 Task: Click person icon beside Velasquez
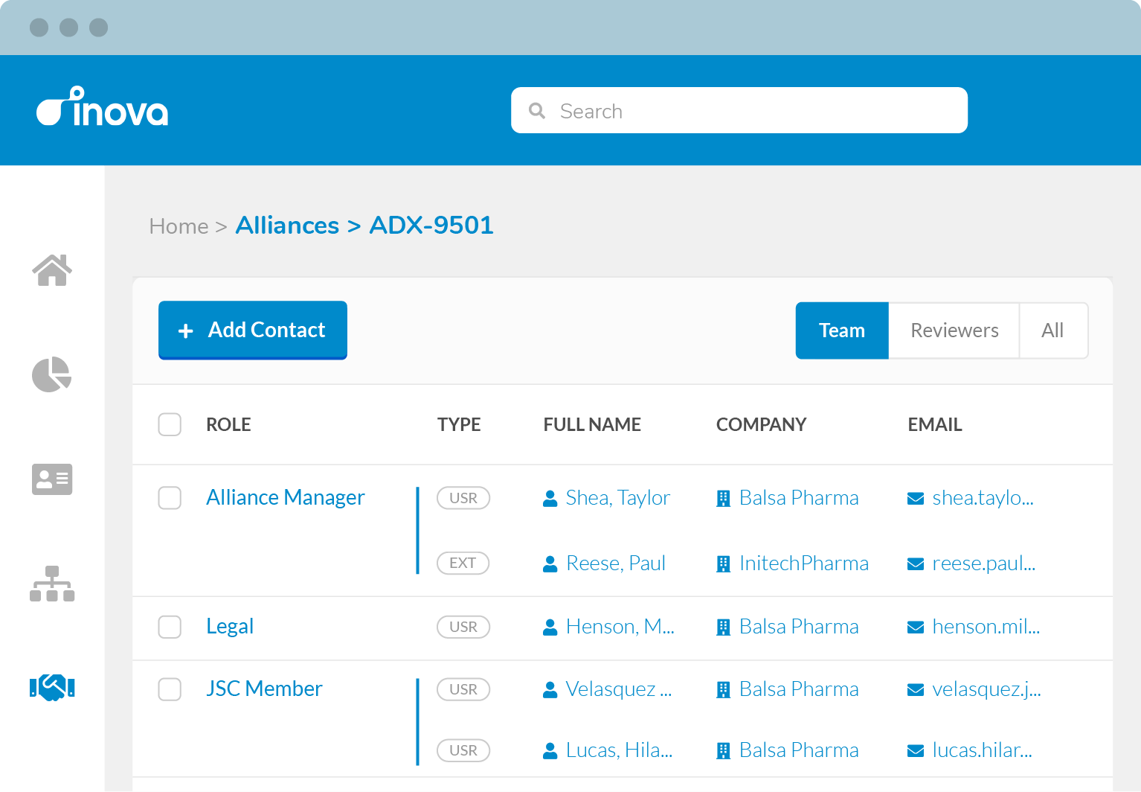tap(550, 690)
